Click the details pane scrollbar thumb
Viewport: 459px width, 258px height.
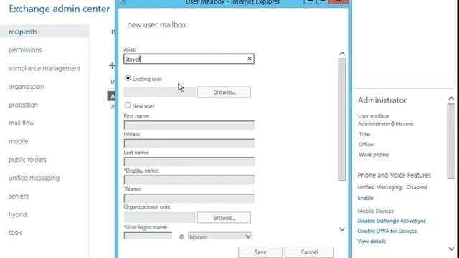click(451, 140)
